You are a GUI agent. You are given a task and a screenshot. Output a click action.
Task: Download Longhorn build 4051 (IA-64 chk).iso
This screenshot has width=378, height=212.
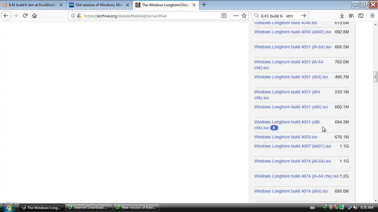pyautogui.click(x=289, y=65)
